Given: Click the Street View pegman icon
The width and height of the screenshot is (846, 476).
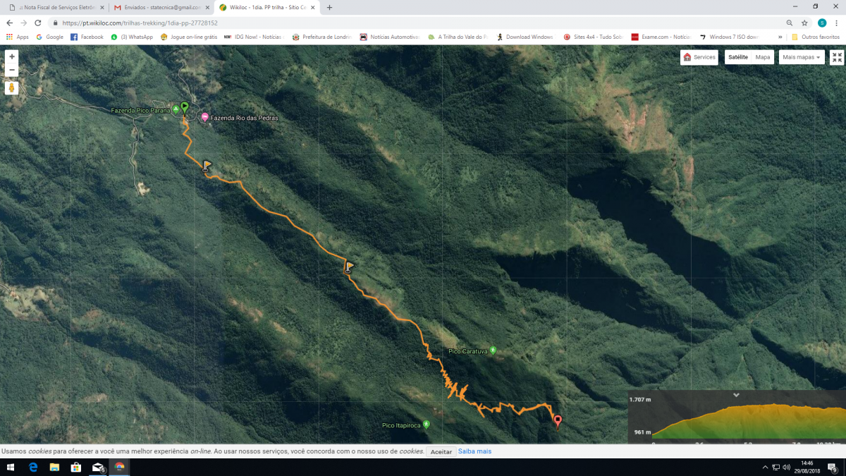Looking at the screenshot, I should click(x=11, y=88).
